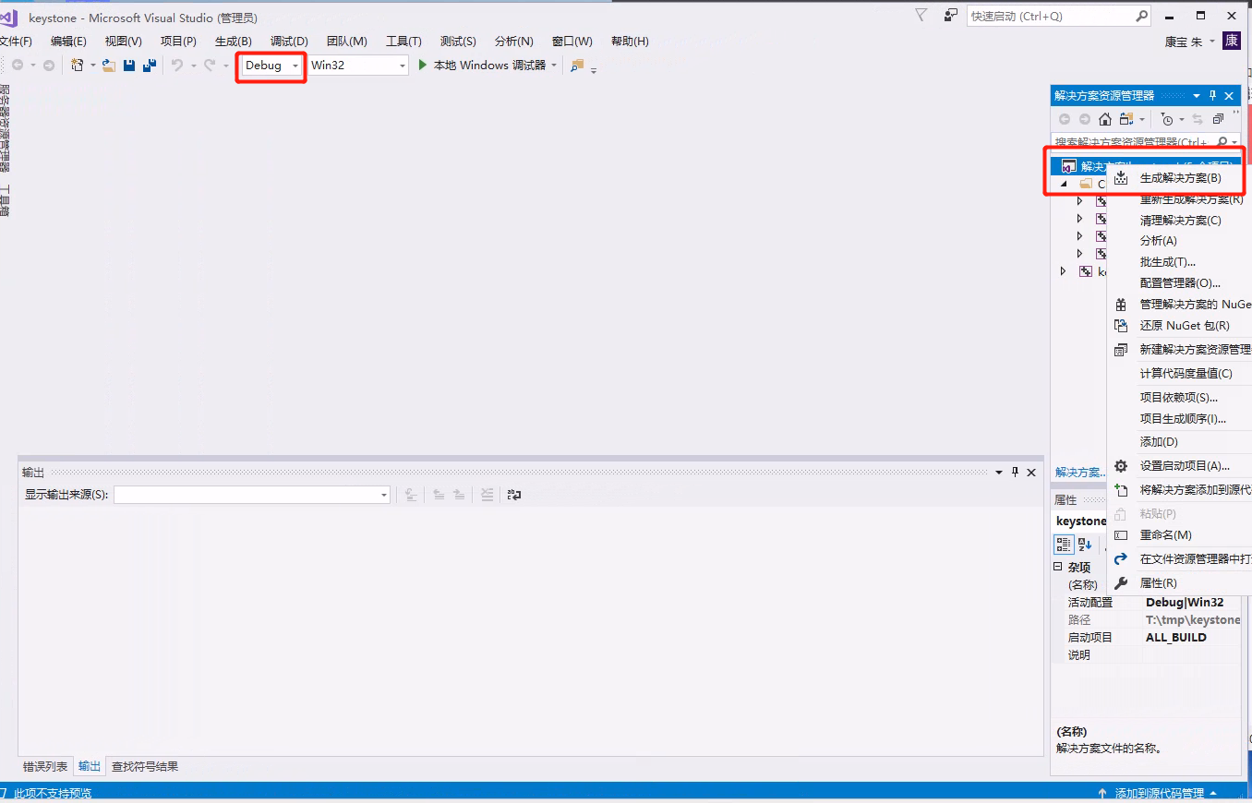Click the green start debugging play arrow
The width and height of the screenshot is (1252, 803).
[x=423, y=65]
